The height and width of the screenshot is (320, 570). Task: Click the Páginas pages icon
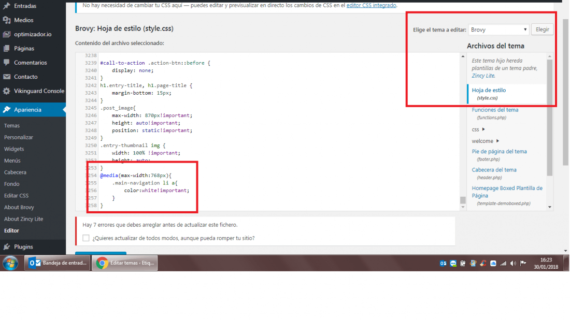click(7, 48)
